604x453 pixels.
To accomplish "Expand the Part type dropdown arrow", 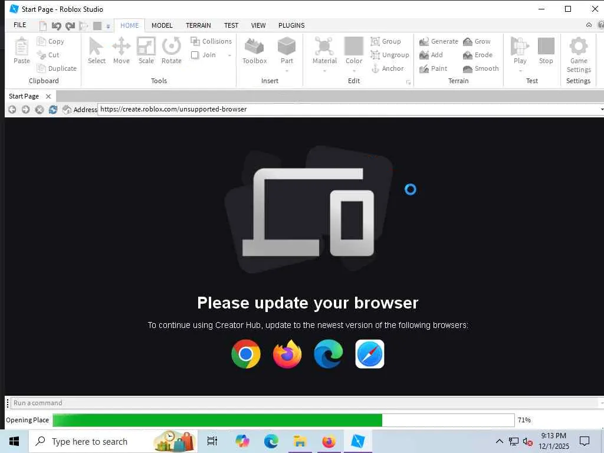I will 287,71.
